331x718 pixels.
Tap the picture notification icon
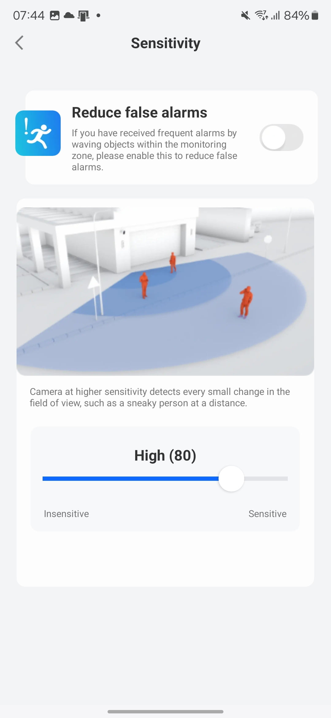point(55,15)
